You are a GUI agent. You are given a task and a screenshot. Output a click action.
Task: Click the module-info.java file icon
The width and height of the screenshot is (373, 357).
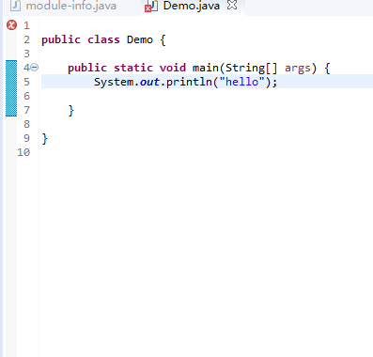(15, 6)
